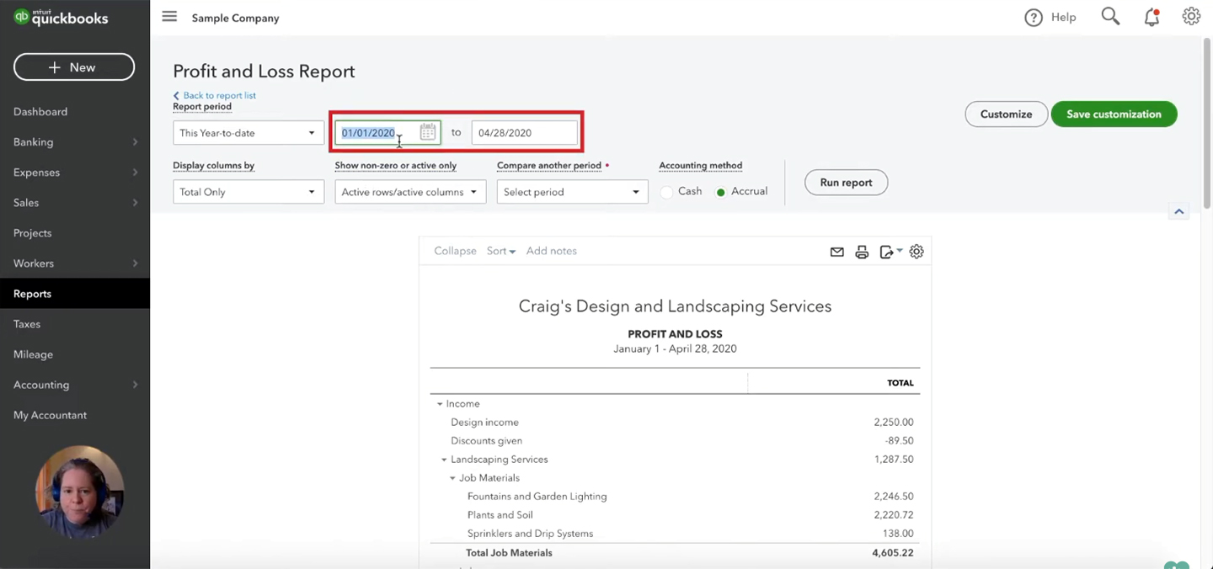Print the report using the printer icon
Viewport: 1213px width, 569px height.
click(862, 252)
